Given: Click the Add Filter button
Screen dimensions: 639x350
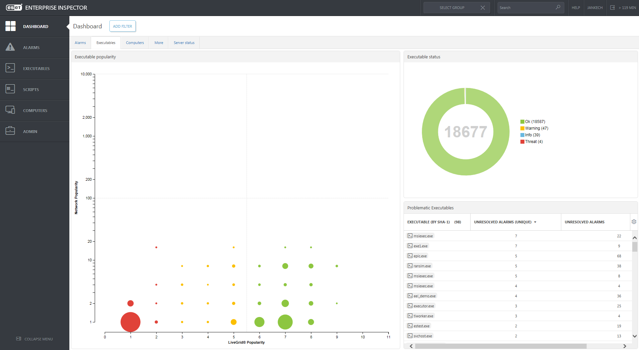Looking at the screenshot, I should coord(122,26).
